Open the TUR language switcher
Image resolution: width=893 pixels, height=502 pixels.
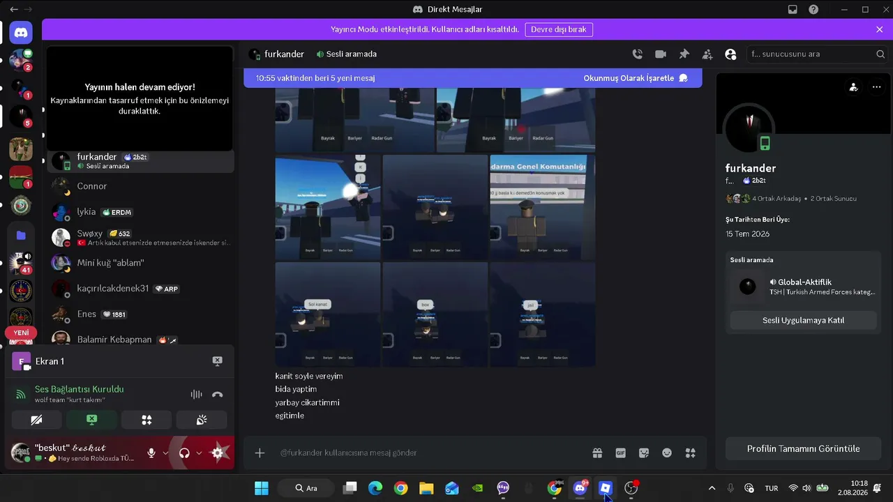(x=772, y=488)
